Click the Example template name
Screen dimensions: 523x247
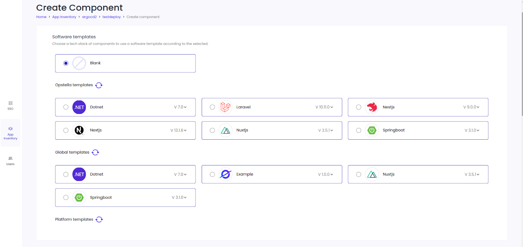245,174
